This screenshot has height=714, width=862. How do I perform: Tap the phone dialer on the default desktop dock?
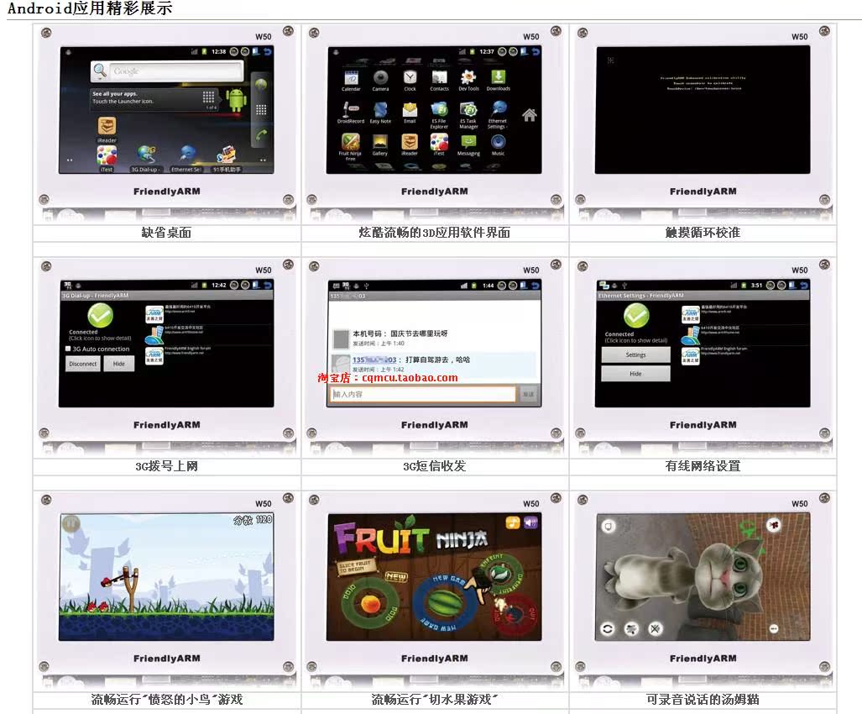pyautogui.click(x=261, y=134)
